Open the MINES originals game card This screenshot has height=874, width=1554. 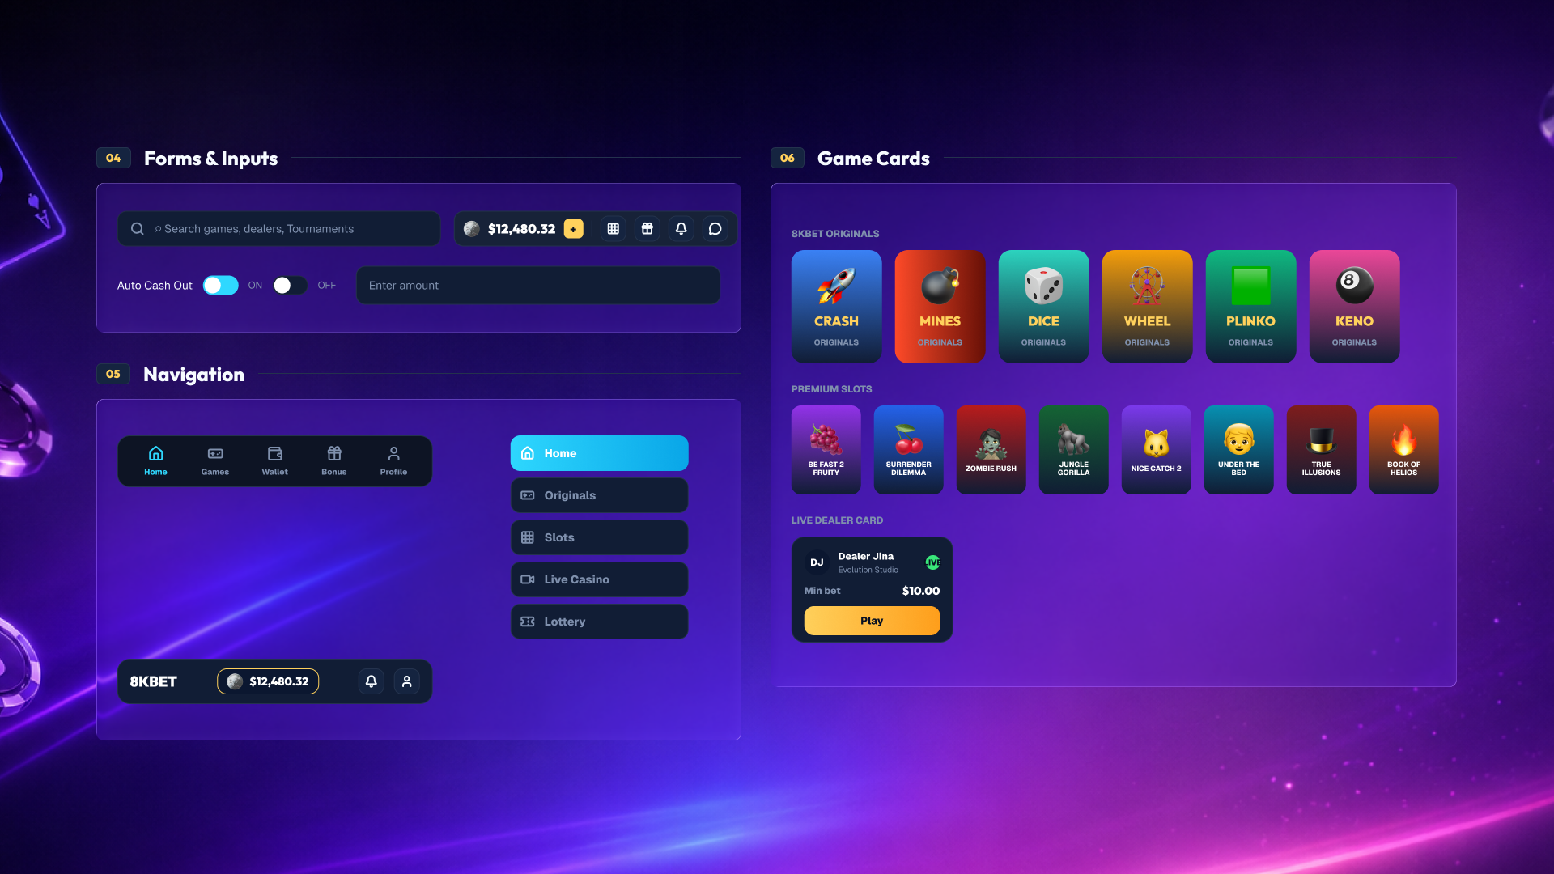click(940, 307)
